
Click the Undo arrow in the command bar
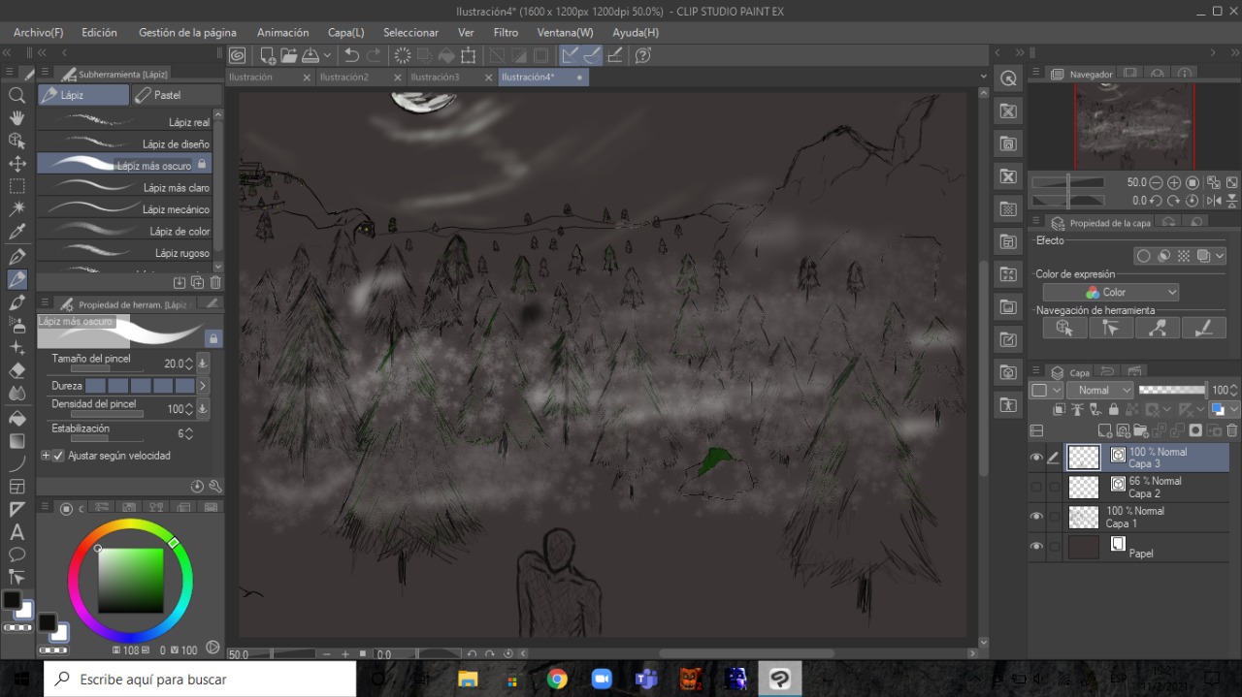(x=351, y=56)
